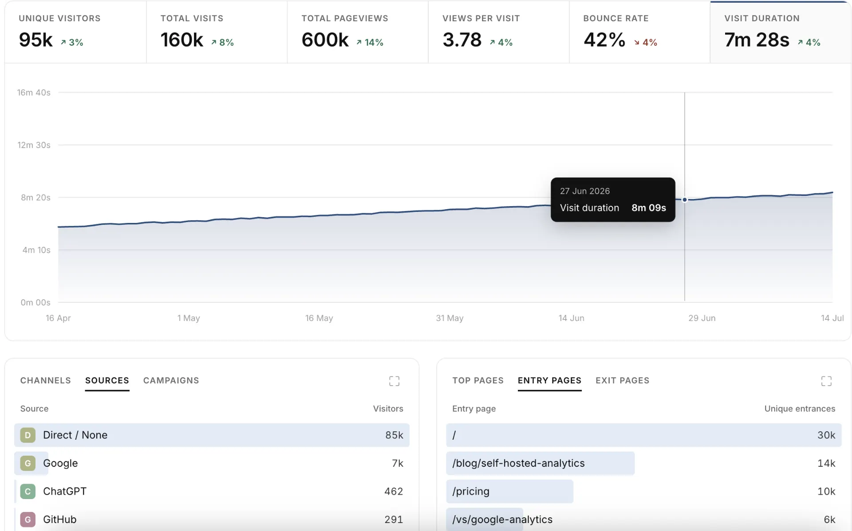Click the 16m 40s y-axis label
This screenshot has height=531, width=852.
pos(34,93)
